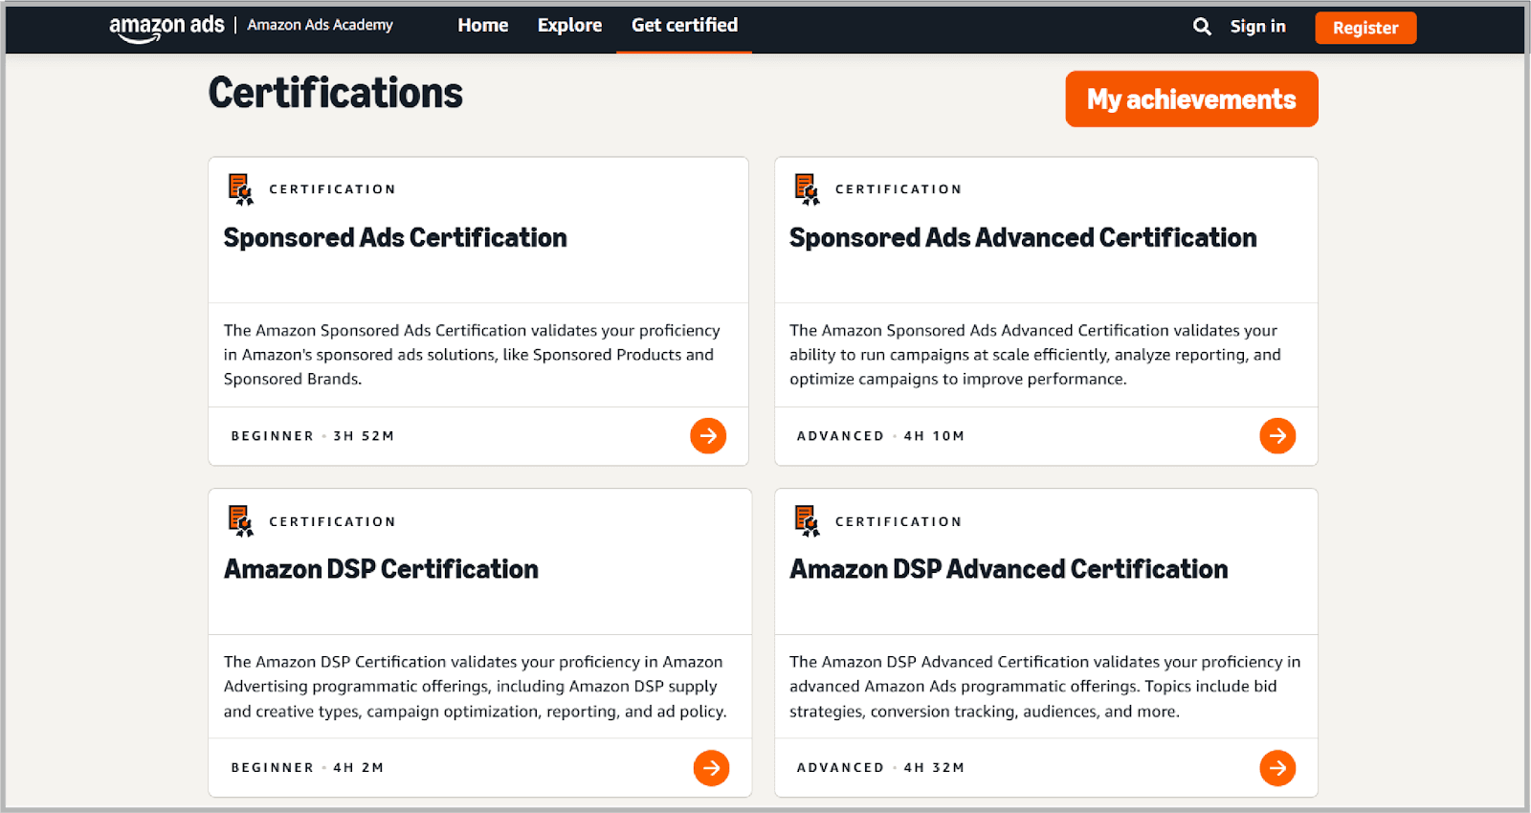Click CERTIFICATION label on Amazon DSP Certification card
This screenshot has height=813, width=1531.
point(332,521)
